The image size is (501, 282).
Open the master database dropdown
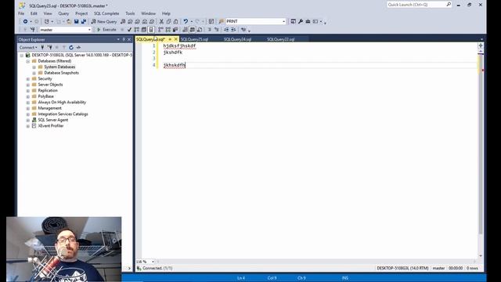click(89, 30)
